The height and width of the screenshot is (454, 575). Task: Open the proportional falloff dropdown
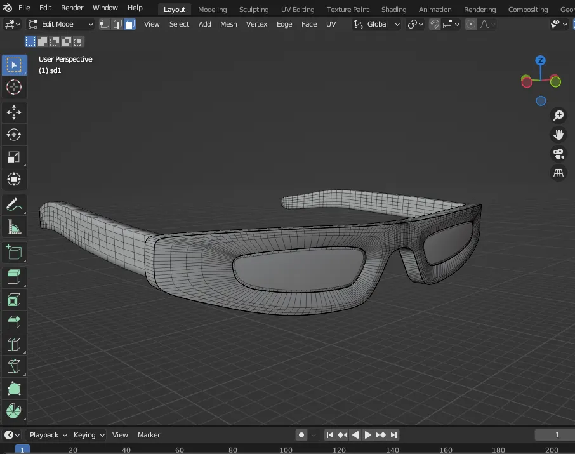[487, 24]
